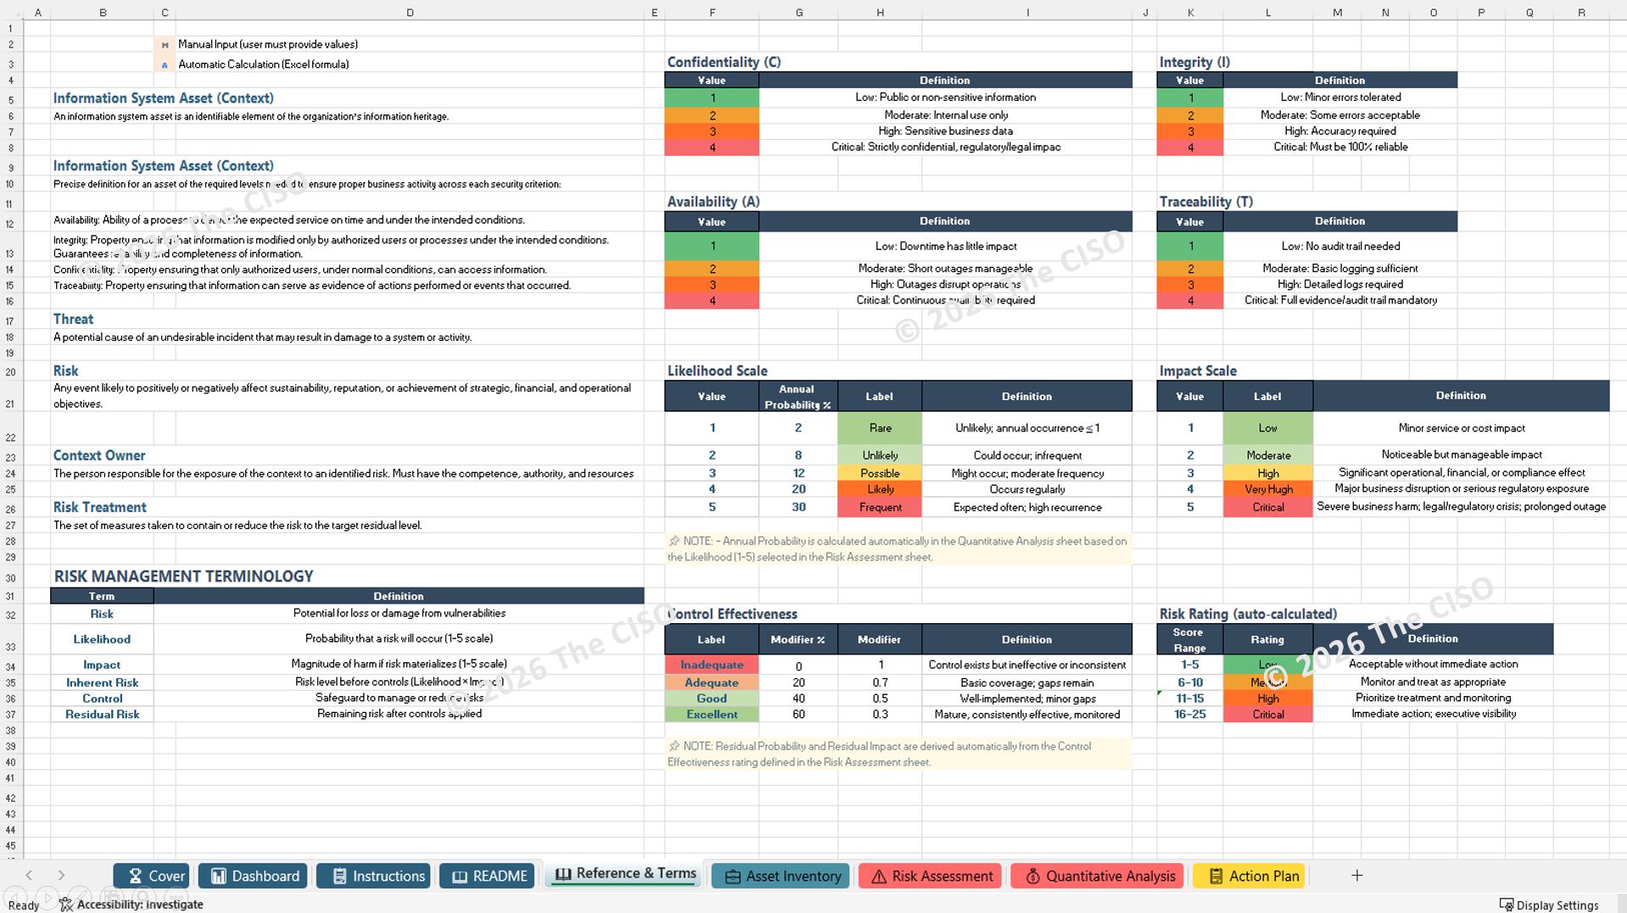Add a new sheet with the plus icon

point(1356,876)
